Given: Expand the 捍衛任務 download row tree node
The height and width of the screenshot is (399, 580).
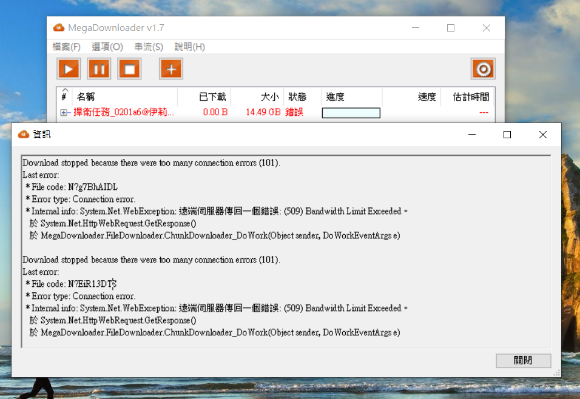Looking at the screenshot, I should pos(64,112).
